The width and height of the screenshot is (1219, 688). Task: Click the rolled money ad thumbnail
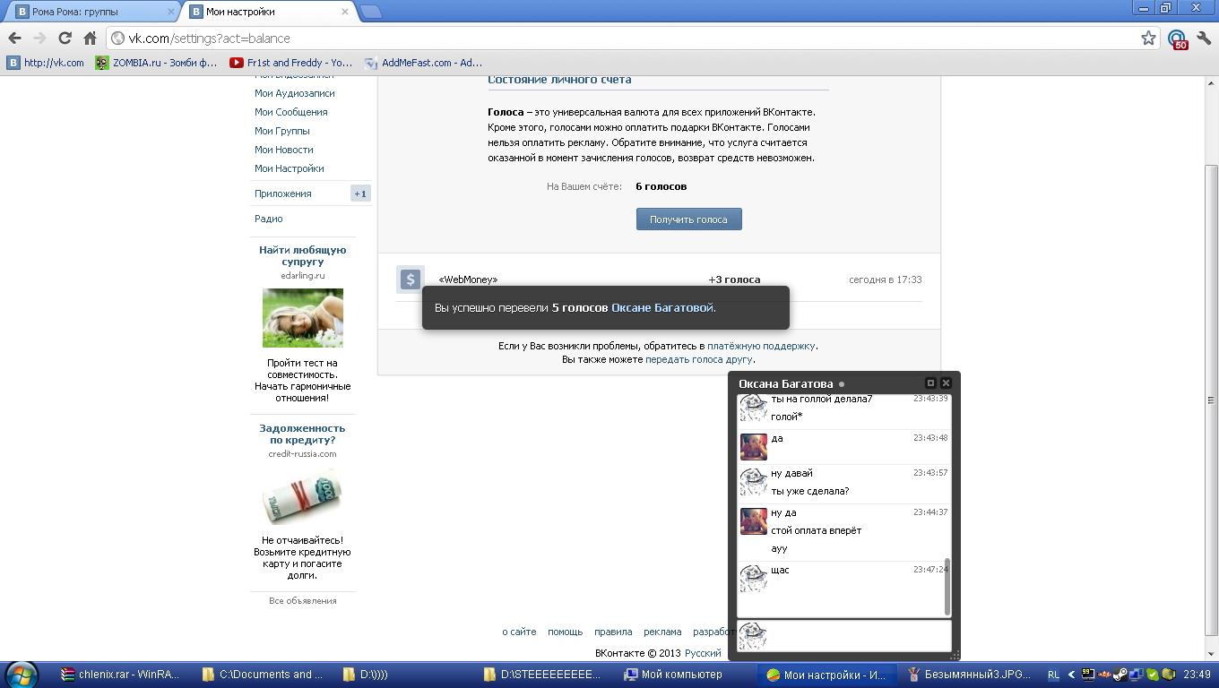[302, 495]
